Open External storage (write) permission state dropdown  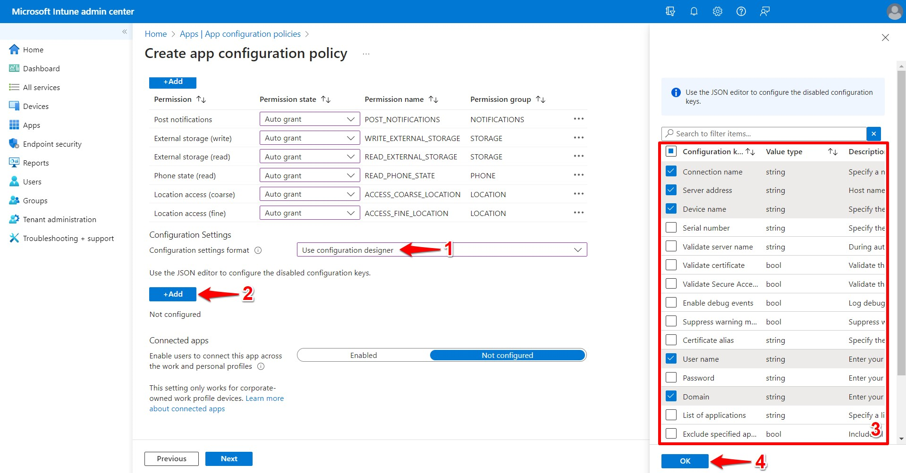(x=310, y=138)
